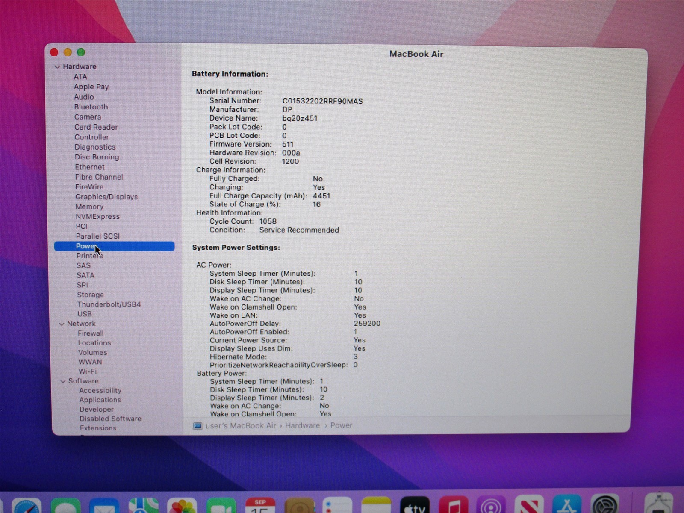Select Applications under Software
684x513 pixels.
pos(100,400)
